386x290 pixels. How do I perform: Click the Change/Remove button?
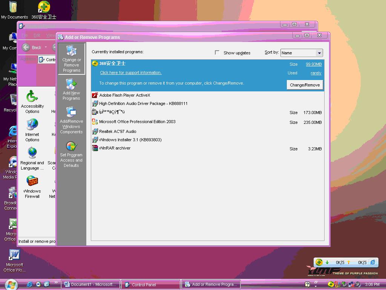305,85
